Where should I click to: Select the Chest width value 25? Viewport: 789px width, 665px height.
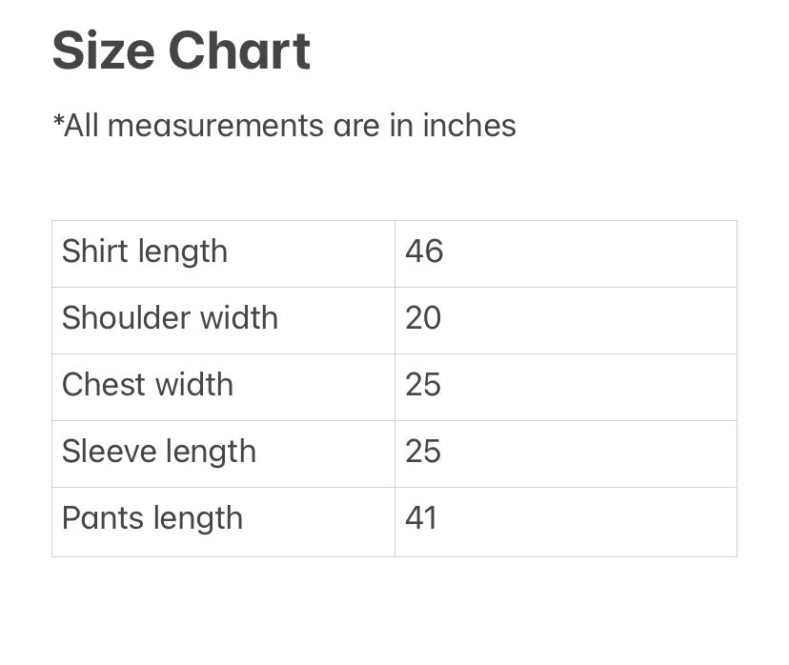(423, 385)
